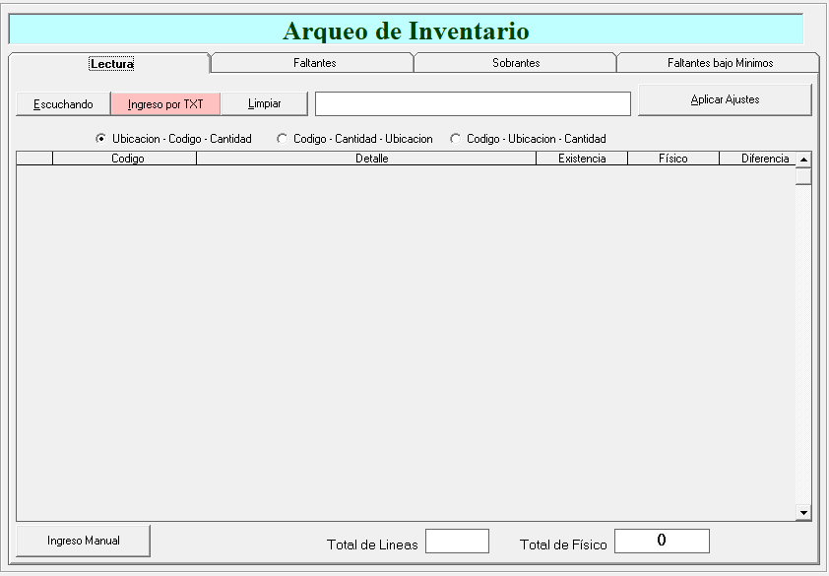This screenshot has height=576, width=829.
Task: Choose Codigo - Ubicacion - Cantidad option
Action: coord(455,139)
